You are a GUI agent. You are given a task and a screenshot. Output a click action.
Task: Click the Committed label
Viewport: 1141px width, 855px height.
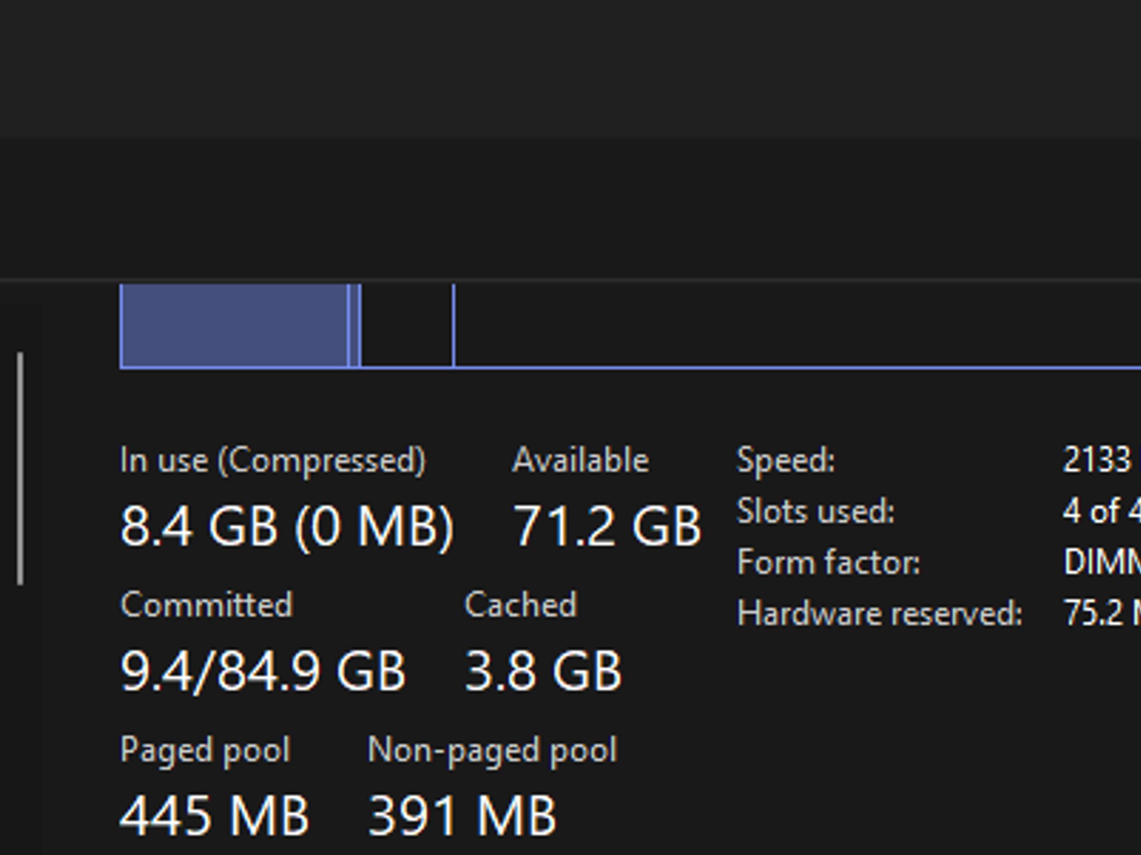pyautogui.click(x=206, y=605)
